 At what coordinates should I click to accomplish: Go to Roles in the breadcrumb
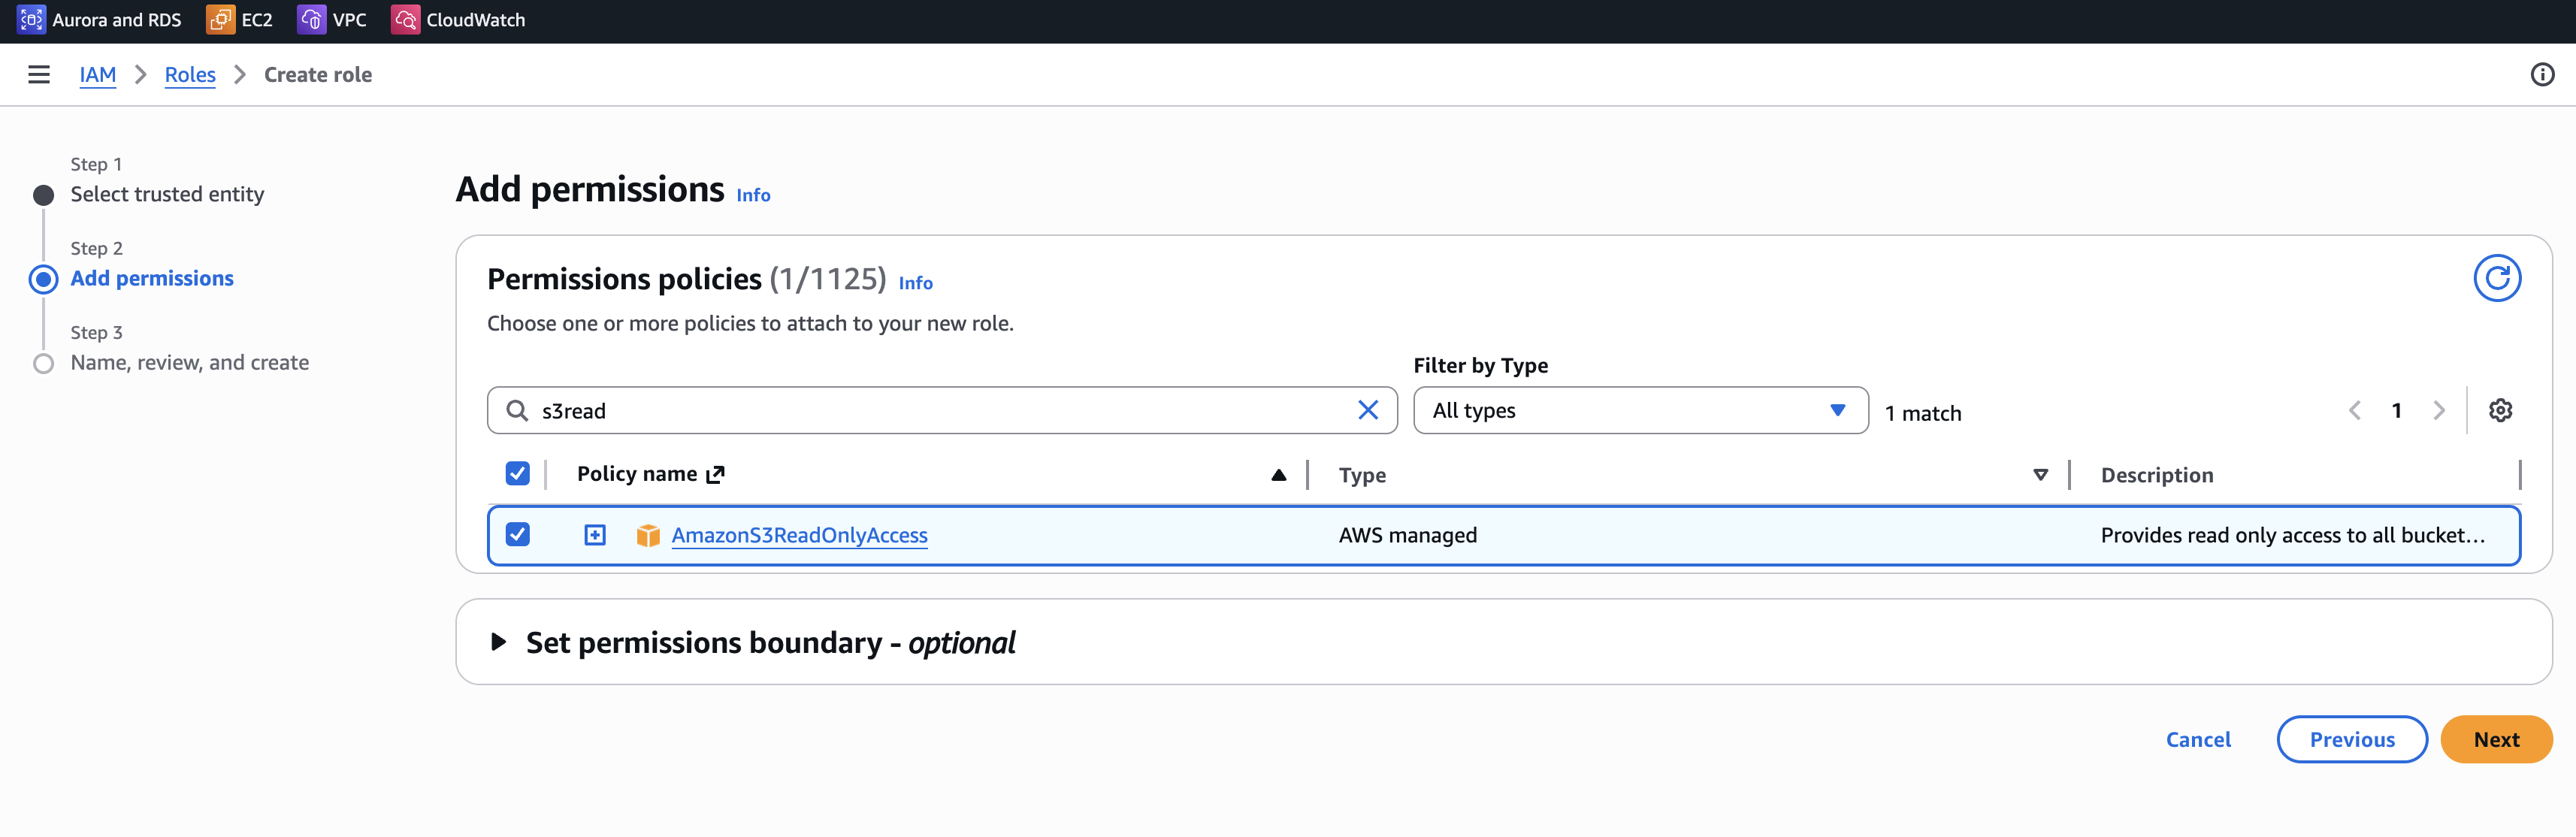click(190, 75)
